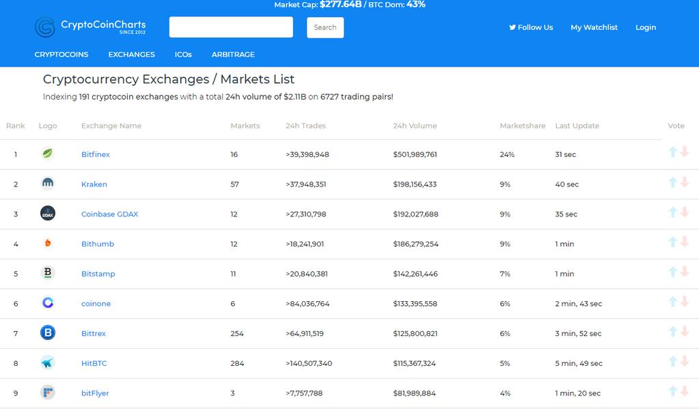Upvote Bitstamp using the up arrow

(x=673, y=272)
